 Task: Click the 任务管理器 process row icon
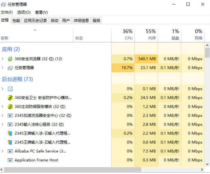click(x=10, y=68)
